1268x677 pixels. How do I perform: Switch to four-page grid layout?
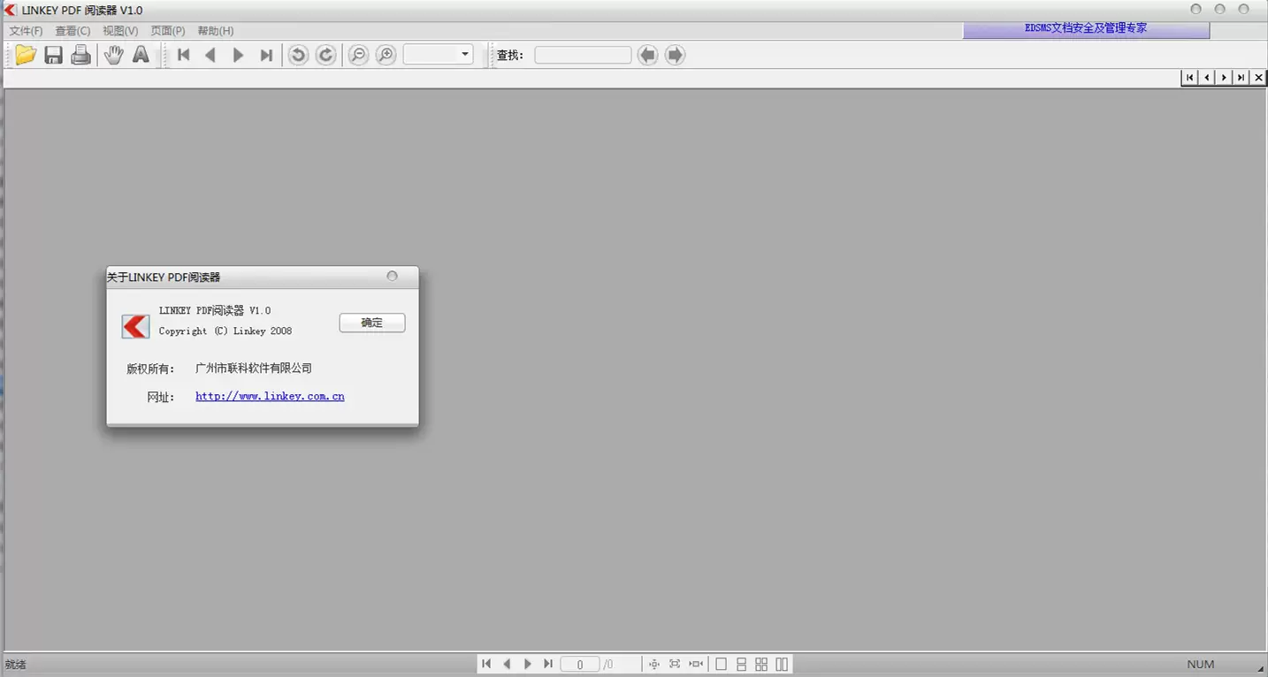click(761, 664)
